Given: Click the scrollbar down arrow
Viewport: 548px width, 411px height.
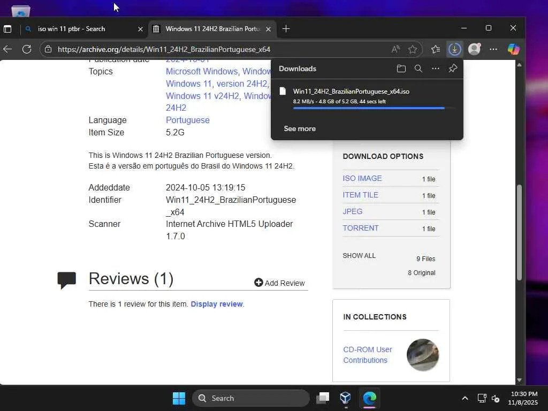Looking at the screenshot, I should [519, 380].
